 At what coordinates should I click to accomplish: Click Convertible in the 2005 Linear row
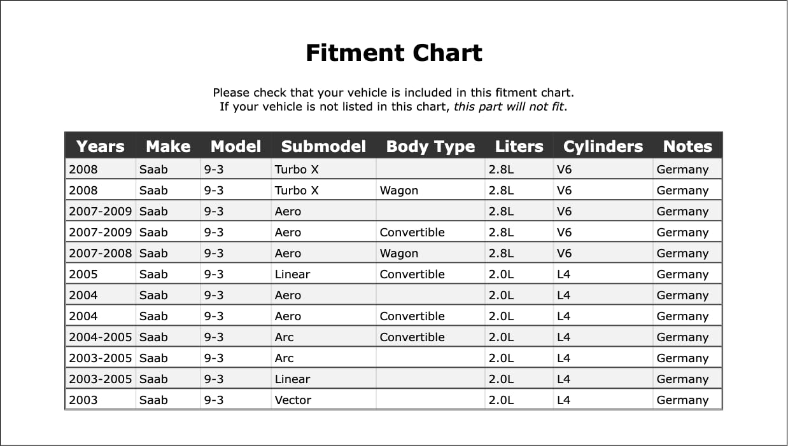pyautogui.click(x=412, y=274)
